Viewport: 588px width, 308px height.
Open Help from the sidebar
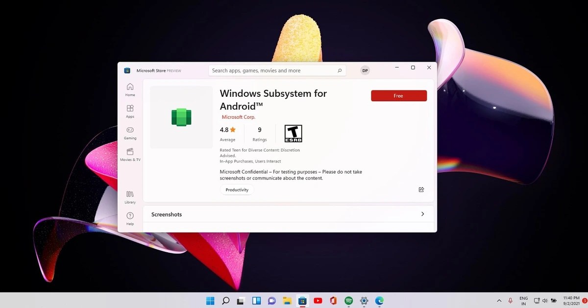pyautogui.click(x=130, y=218)
